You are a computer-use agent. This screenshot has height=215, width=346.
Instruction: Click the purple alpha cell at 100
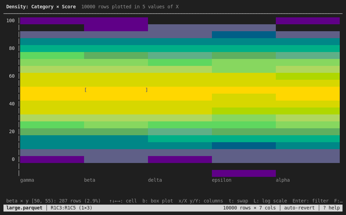(x=307, y=21)
